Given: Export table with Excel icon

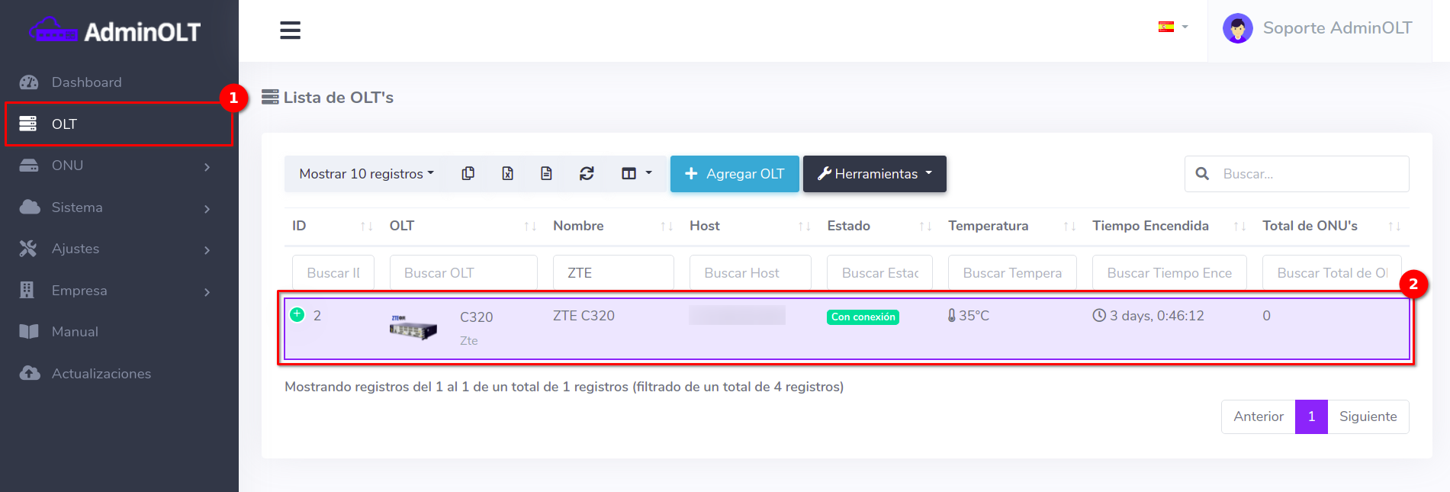Looking at the screenshot, I should (507, 174).
